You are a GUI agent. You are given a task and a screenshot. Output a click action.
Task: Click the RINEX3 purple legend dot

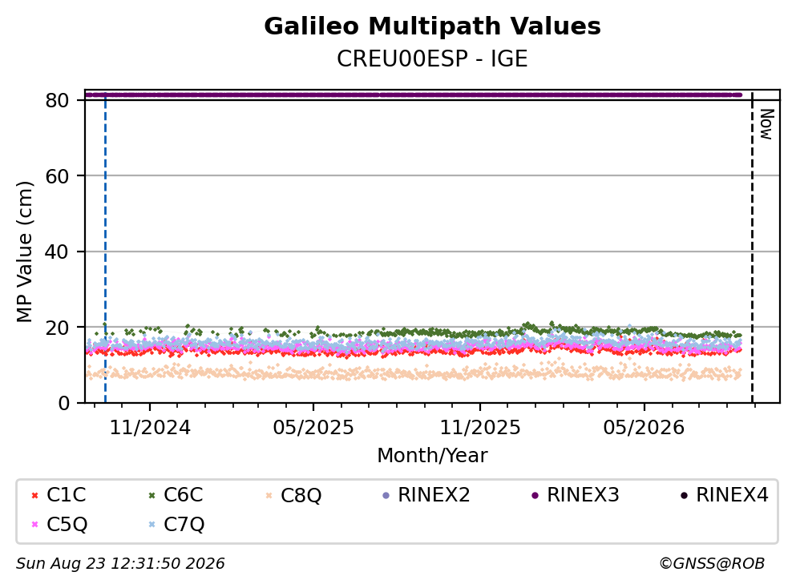tap(535, 496)
